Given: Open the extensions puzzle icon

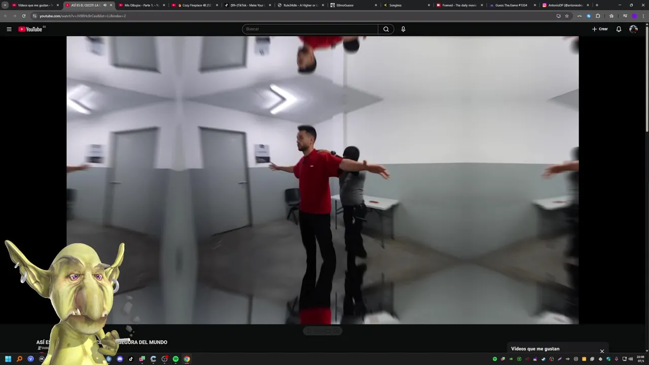Looking at the screenshot, I should [x=598, y=16].
